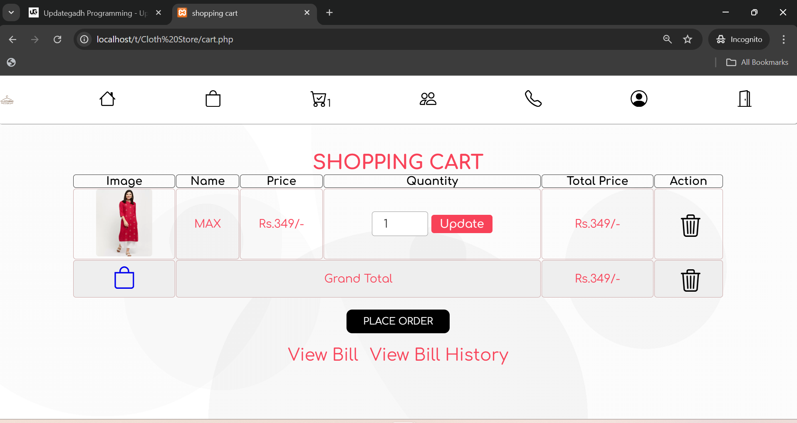Click the Quantity column header

pos(432,181)
